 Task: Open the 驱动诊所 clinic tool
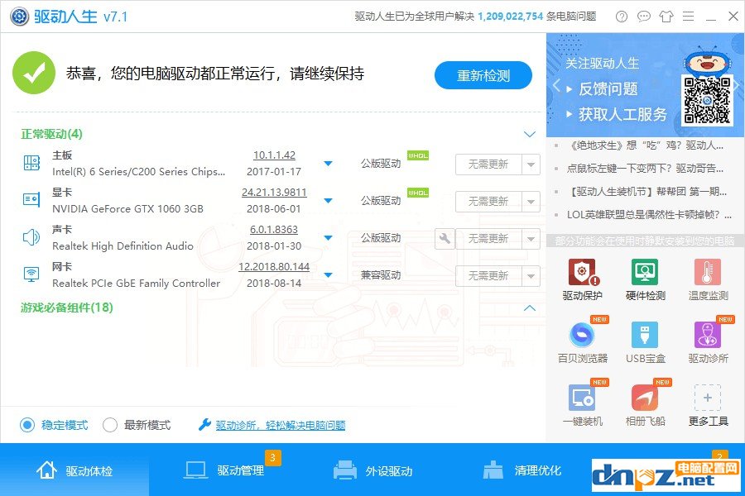click(708, 335)
